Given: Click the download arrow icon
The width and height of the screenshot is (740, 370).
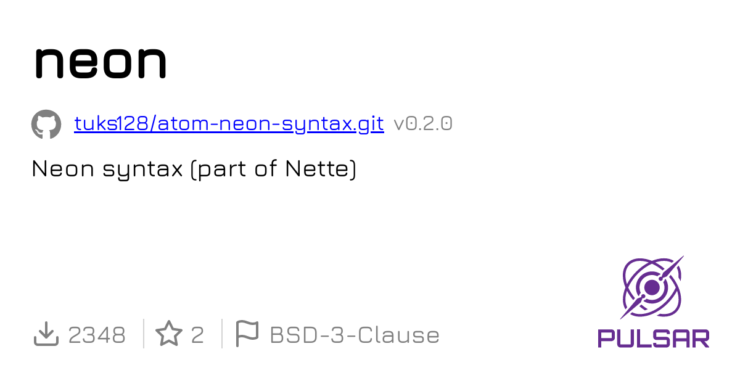Looking at the screenshot, I should tap(46, 334).
